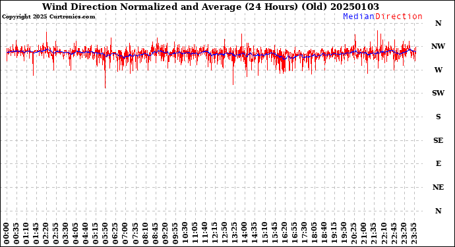Click the 05:50 time label
Screen dimensions: 455x247
tap(106, 233)
